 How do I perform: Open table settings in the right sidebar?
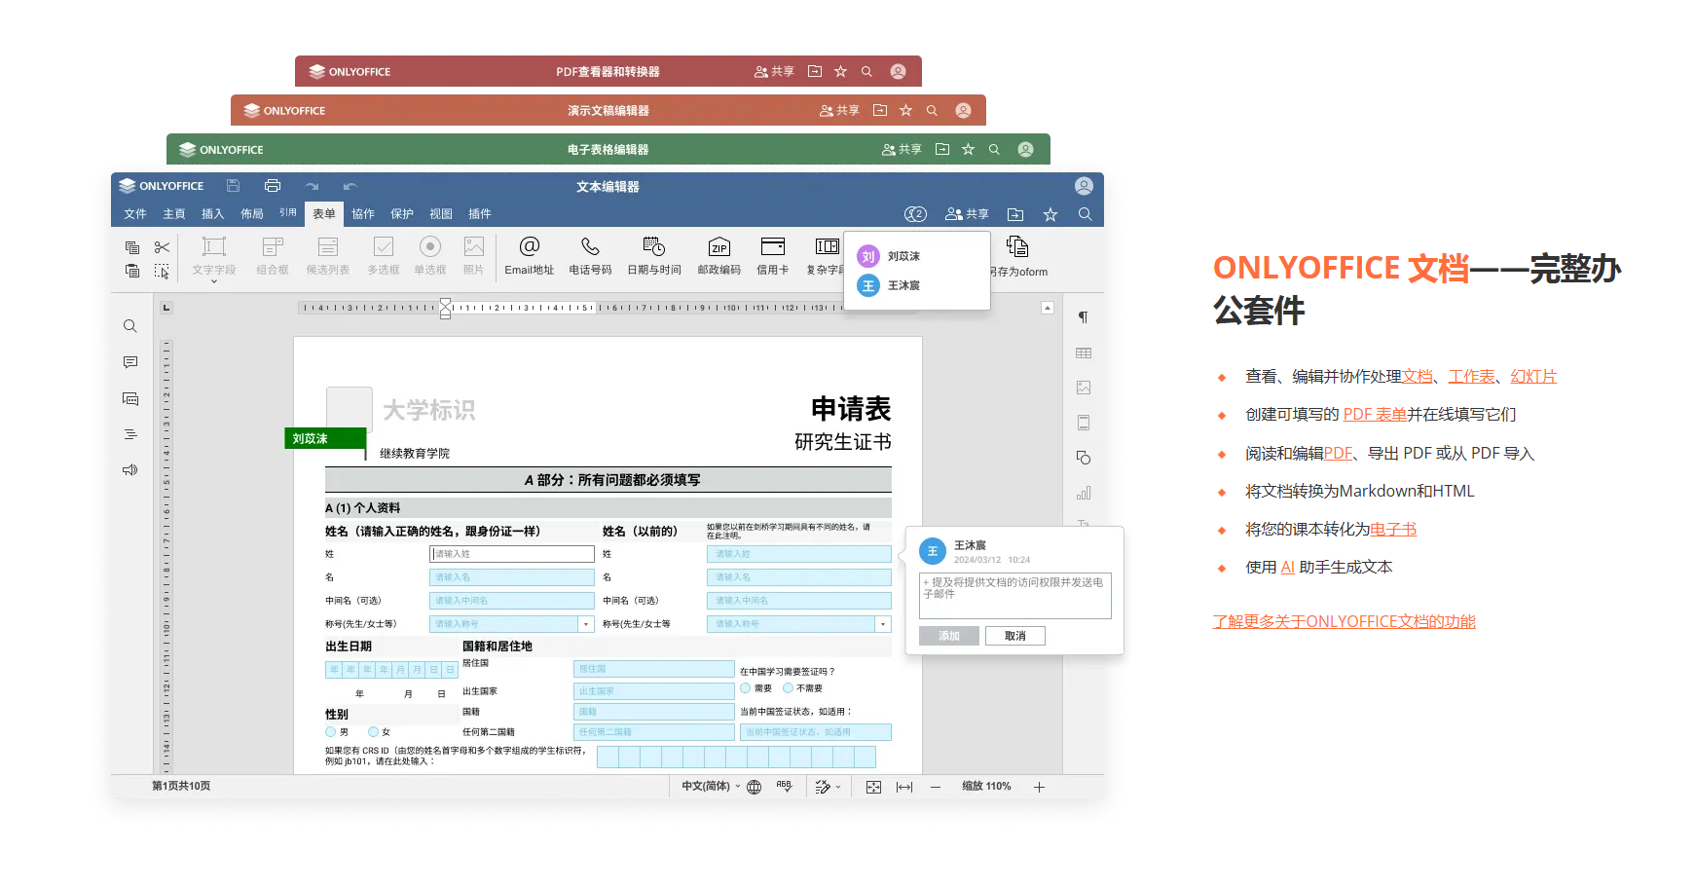[x=1083, y=352]
